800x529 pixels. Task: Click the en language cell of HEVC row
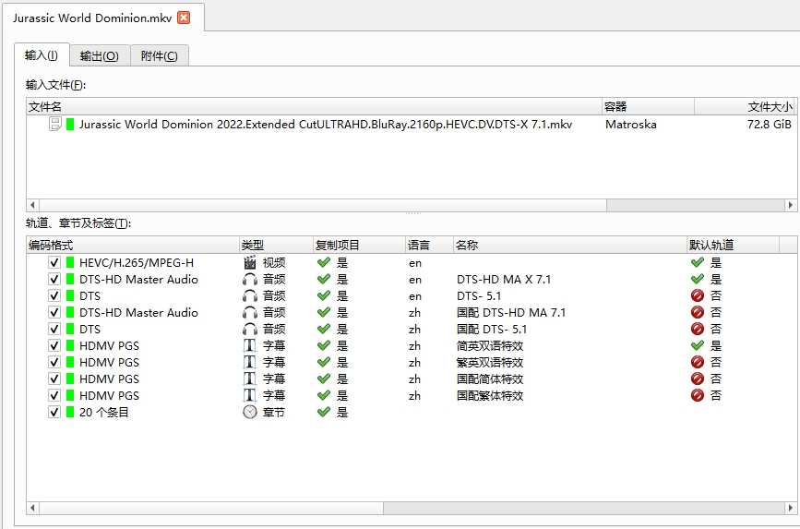[x=415, y=262]
